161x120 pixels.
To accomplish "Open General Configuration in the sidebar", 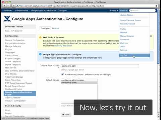I will point(15,40).
